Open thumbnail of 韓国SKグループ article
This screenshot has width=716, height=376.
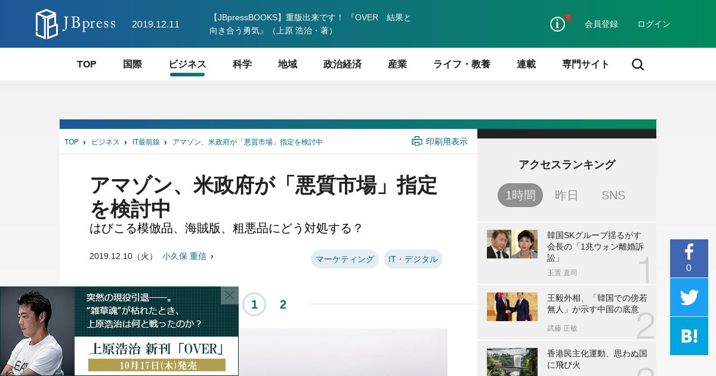(x=512, y=244)
